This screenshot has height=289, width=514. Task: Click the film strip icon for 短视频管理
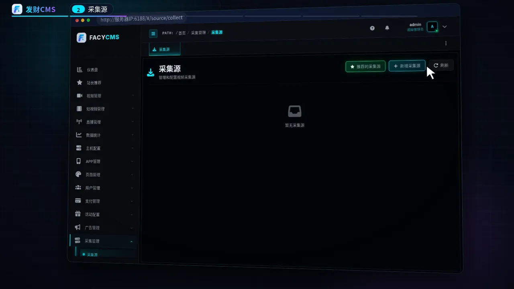[79, 109]
